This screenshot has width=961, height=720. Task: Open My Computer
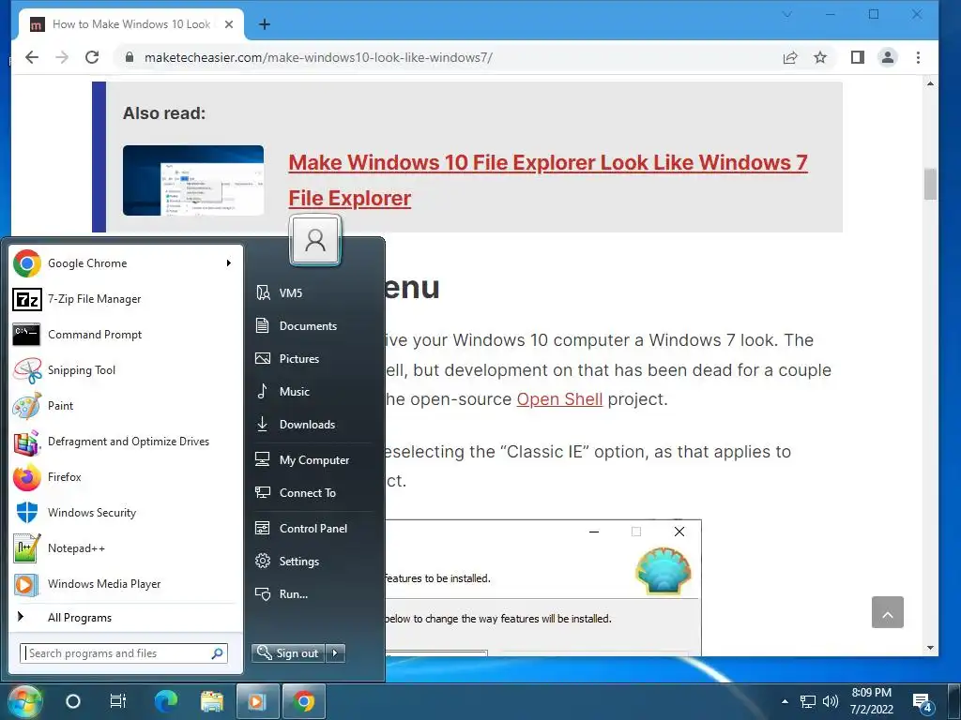click(x=313, y=459)
